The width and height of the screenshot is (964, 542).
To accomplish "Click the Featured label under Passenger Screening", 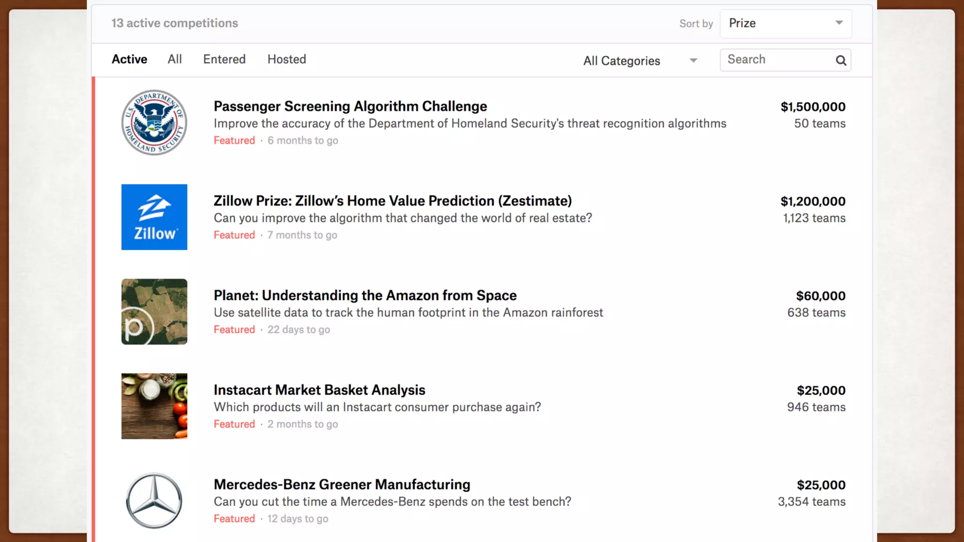I will click(234, 140).
